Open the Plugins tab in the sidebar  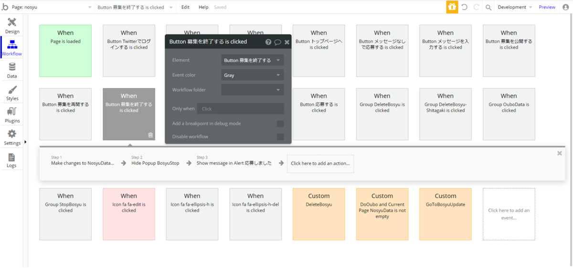(12, 115)
